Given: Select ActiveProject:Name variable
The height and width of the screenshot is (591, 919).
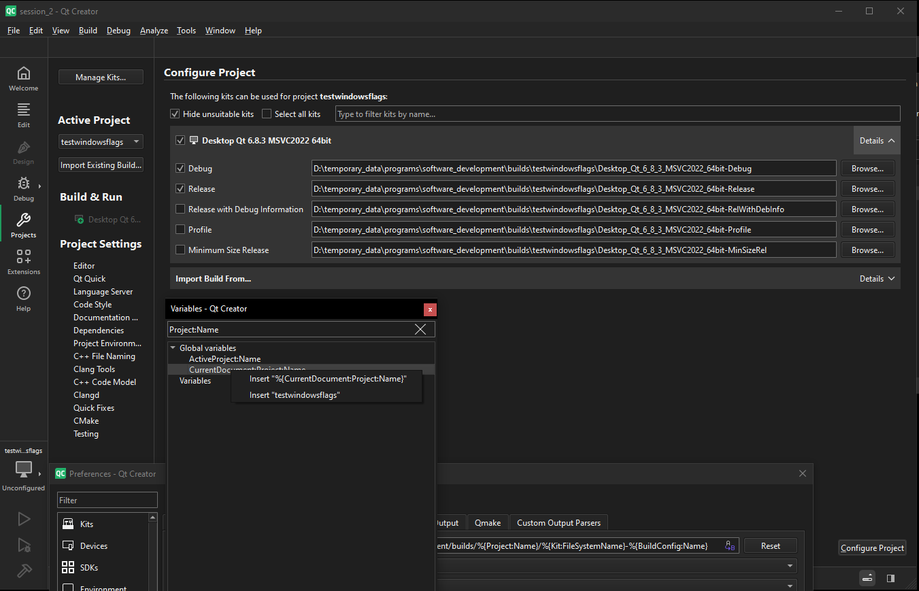Looking at the screenshot, I should (x=225, y=359).
